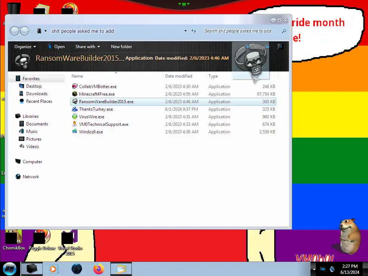Screen dimensions: 368x276
Task: Sort by the Name column header
Action: pyautogui.click(x=77, y=76)
